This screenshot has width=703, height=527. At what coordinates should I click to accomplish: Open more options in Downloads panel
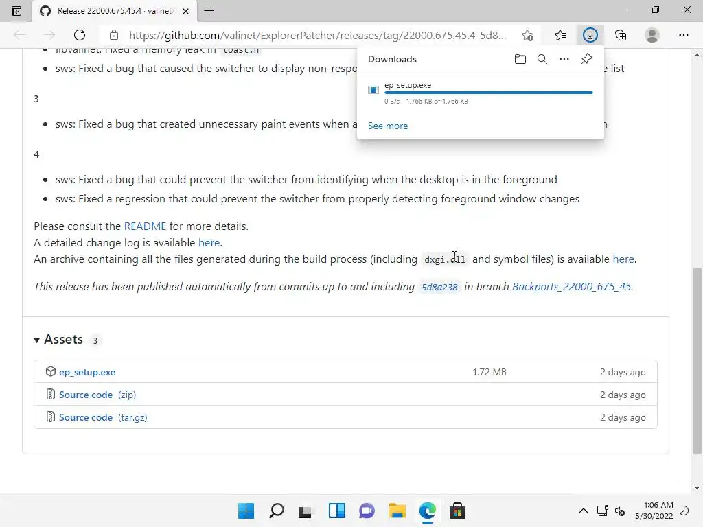564,59
